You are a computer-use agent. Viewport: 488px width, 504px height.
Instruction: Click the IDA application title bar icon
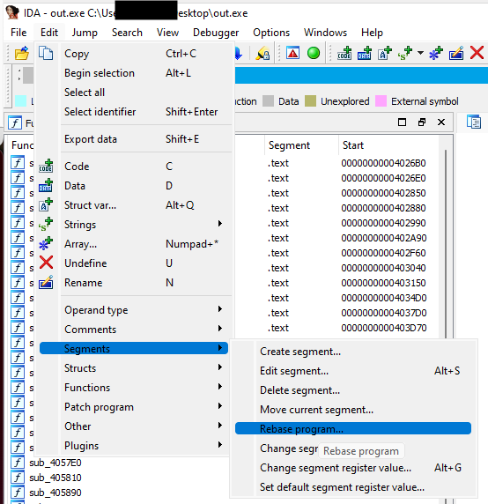pos(12,12)
